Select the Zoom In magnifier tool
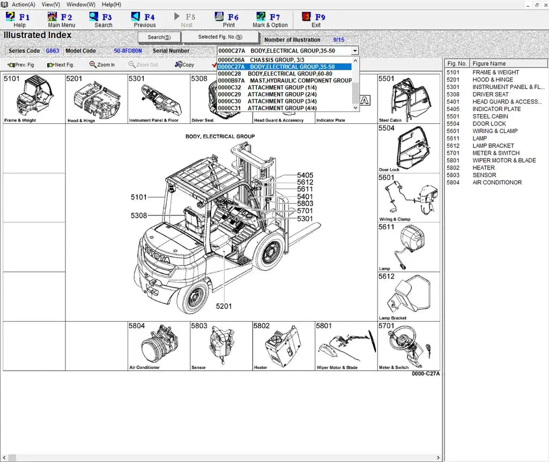549x462 pixels. [102, 64]
